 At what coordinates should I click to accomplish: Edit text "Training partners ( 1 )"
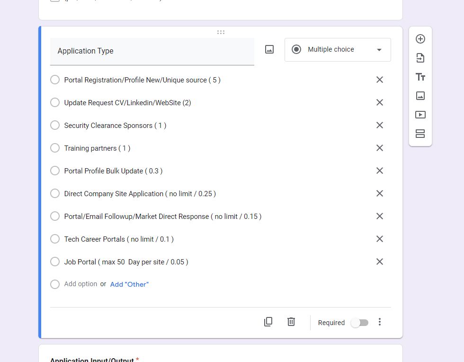pyautogui.click(x=98, y=148)
